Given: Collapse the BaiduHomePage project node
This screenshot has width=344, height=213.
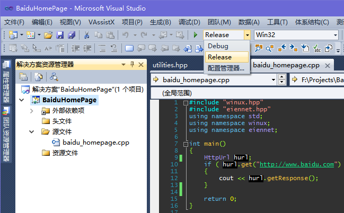Looking at the screenshot, I should click(x=22, y=100).
